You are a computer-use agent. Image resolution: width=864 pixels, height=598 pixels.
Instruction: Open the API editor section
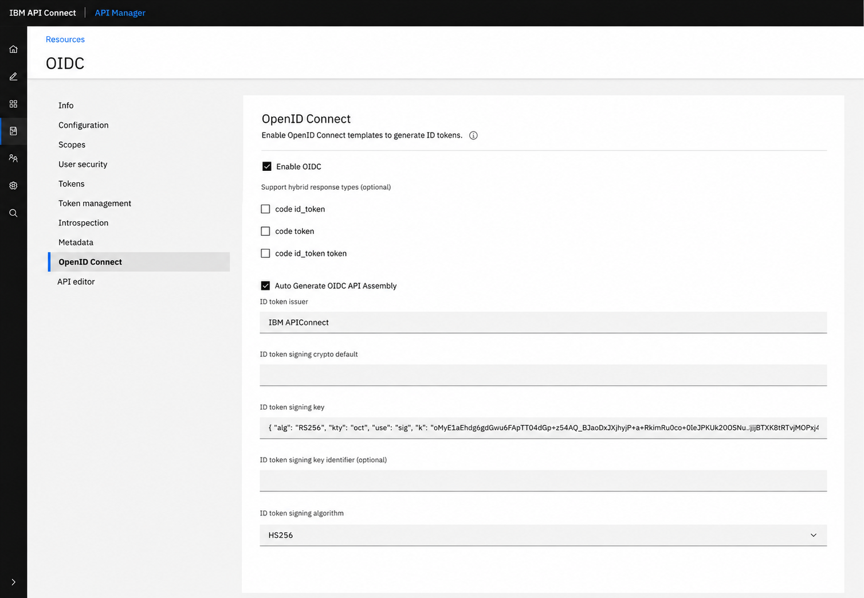(x=76, y=282)
